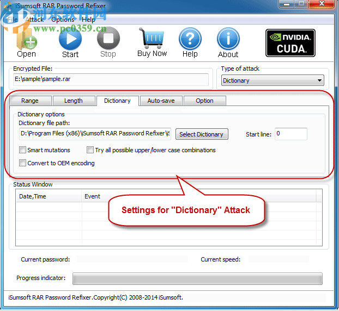Click the application title bar icon
Screen dimensions: 339x311
click(8, 5)
